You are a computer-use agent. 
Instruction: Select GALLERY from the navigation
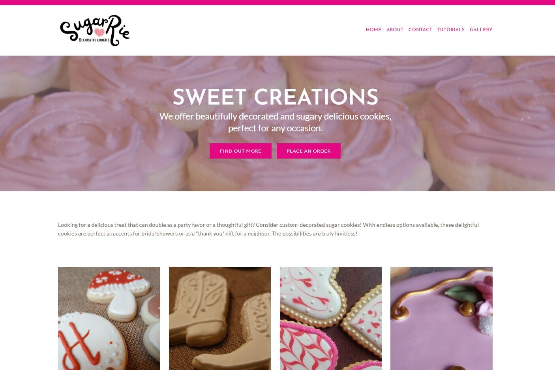pyautogui.click(x=481, y=30)
